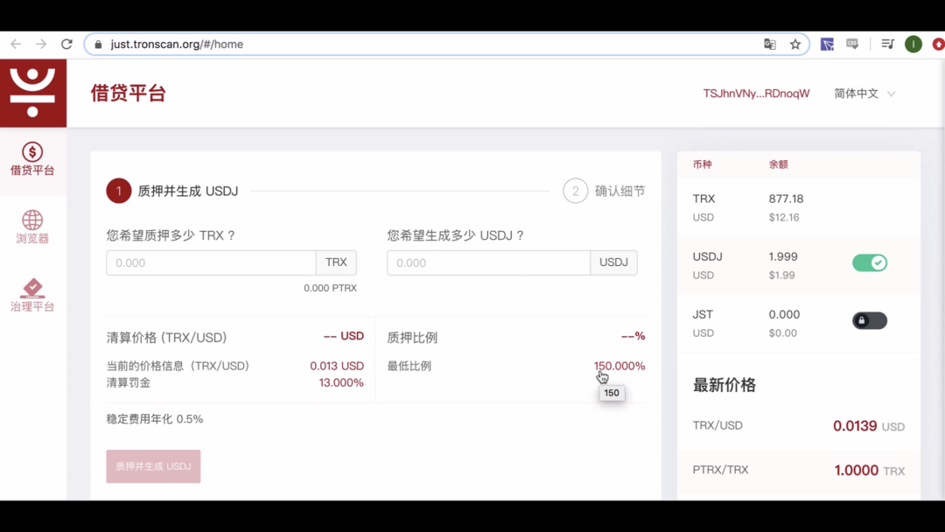Viewport: 945px width, 532px height.
Task: Click the 余额 column header
Action: [778, 164]
